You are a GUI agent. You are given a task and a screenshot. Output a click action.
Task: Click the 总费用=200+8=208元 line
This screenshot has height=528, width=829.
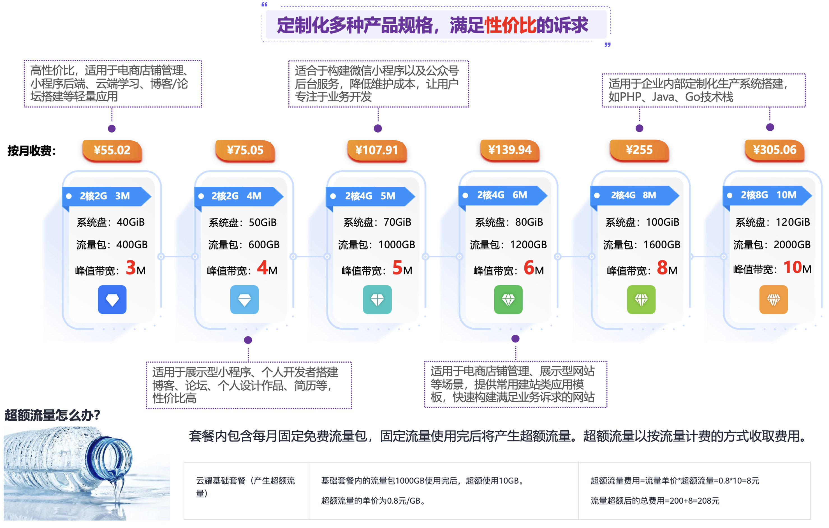[655, 501]
